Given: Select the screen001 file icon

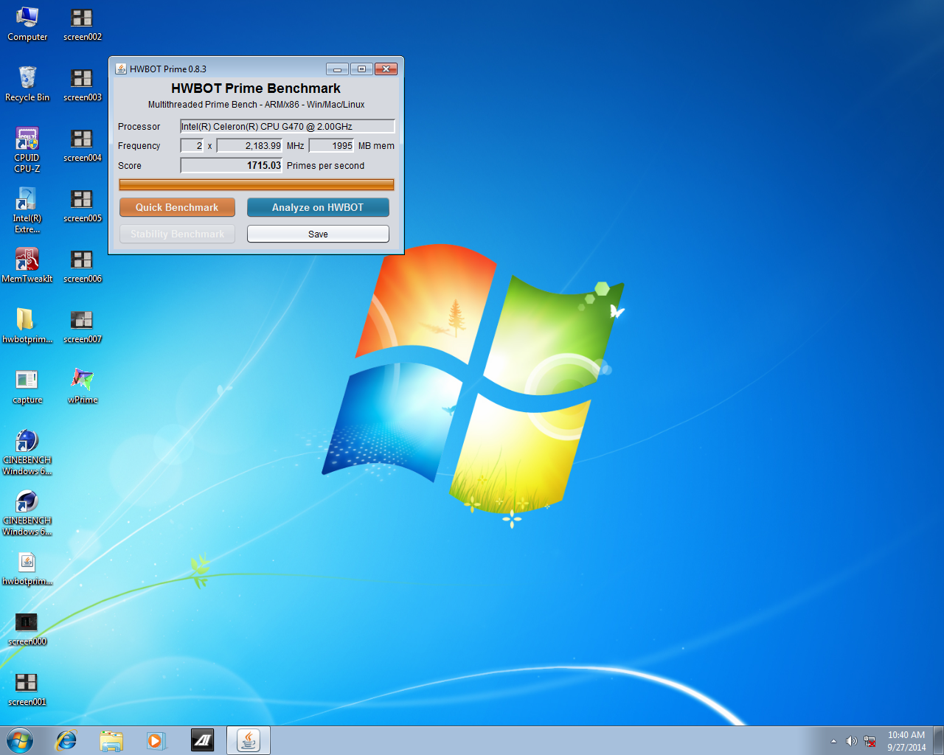Looking at the screenshot, I should coord(27,689).
